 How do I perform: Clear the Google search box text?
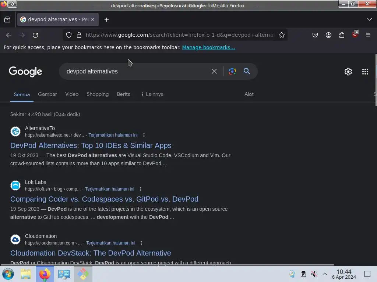(214, 71)
